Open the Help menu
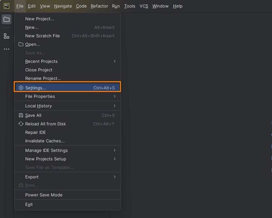 tap(178, 6)
